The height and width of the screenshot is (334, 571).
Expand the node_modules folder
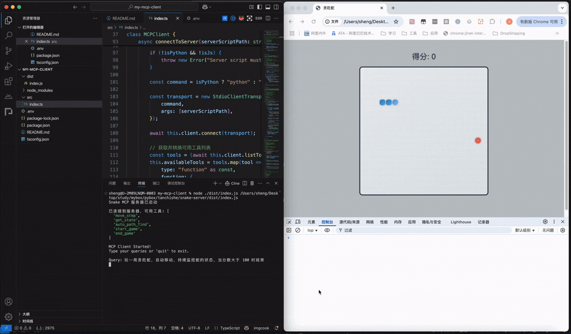coord(40,90)
